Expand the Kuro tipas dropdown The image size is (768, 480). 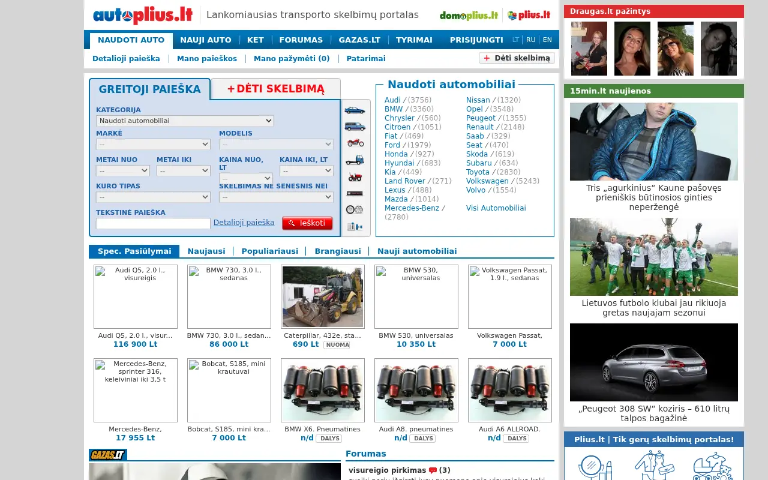(x=153, y=197)
